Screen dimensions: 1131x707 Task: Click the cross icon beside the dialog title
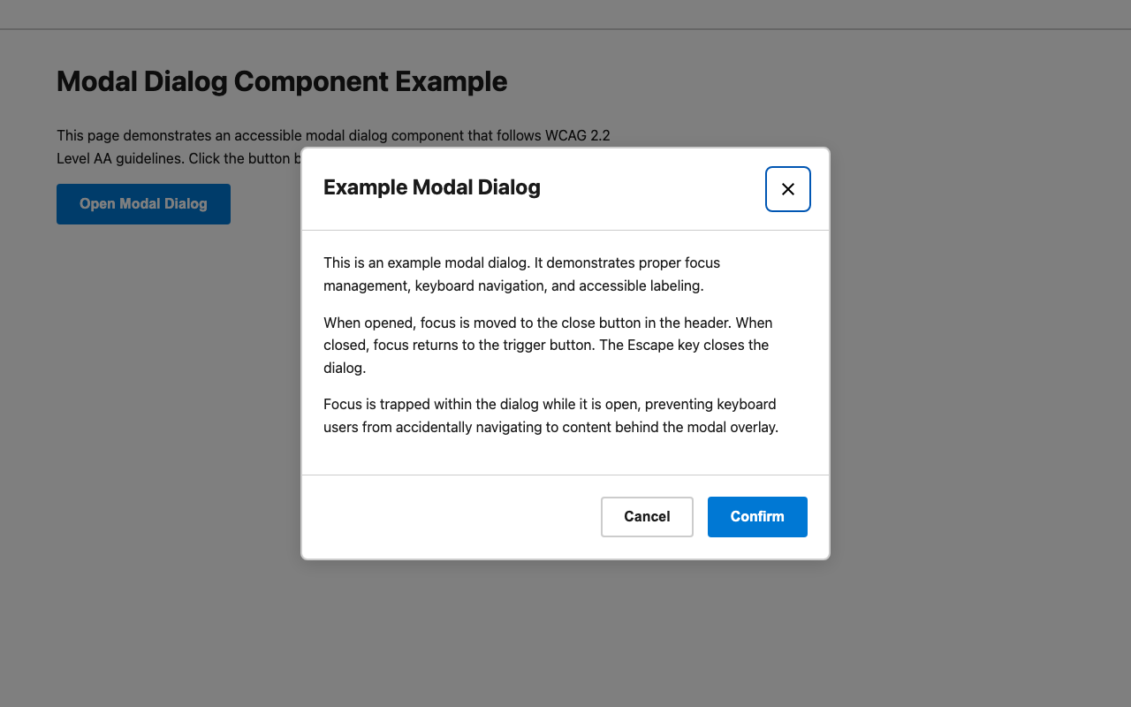coord(787,188)
